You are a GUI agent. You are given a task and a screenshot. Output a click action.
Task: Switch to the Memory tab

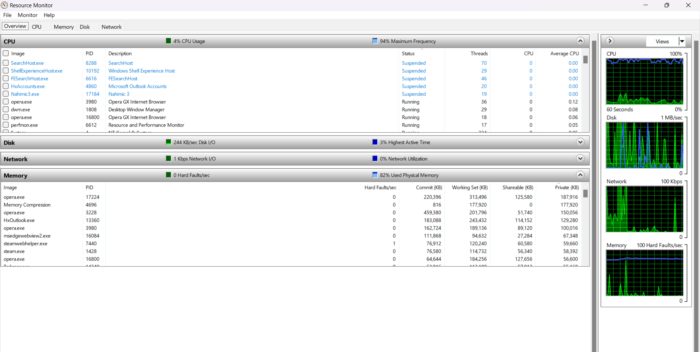(x=64, y=27)
